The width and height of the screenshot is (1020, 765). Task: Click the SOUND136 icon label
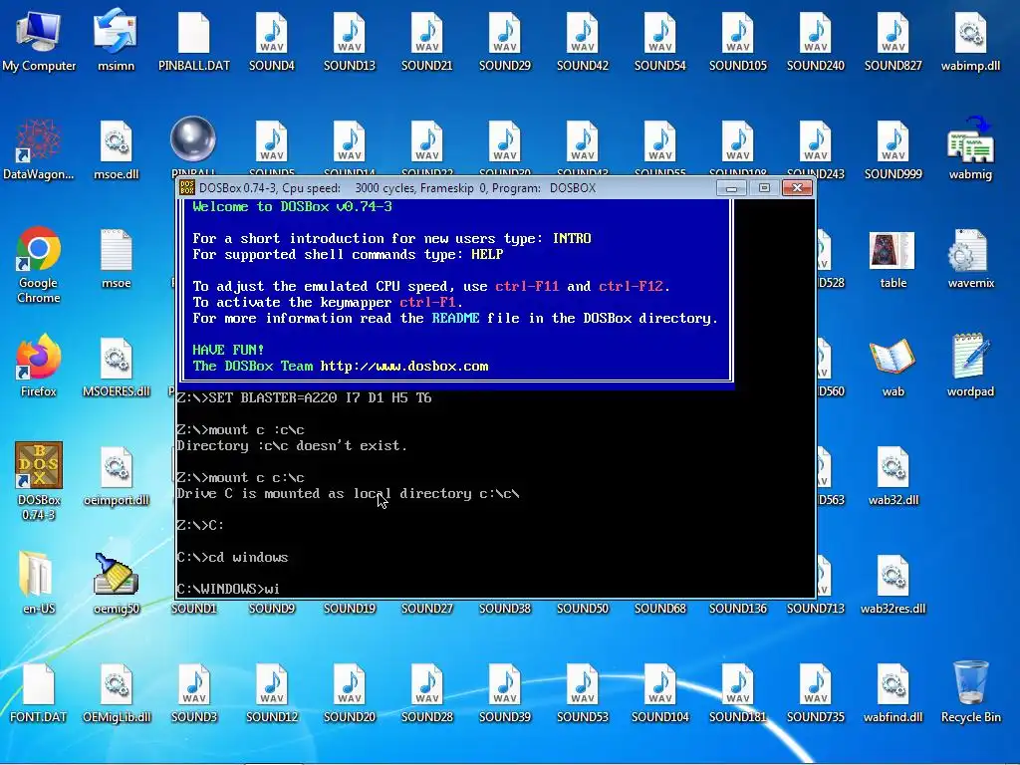click(x=738, y=609)
